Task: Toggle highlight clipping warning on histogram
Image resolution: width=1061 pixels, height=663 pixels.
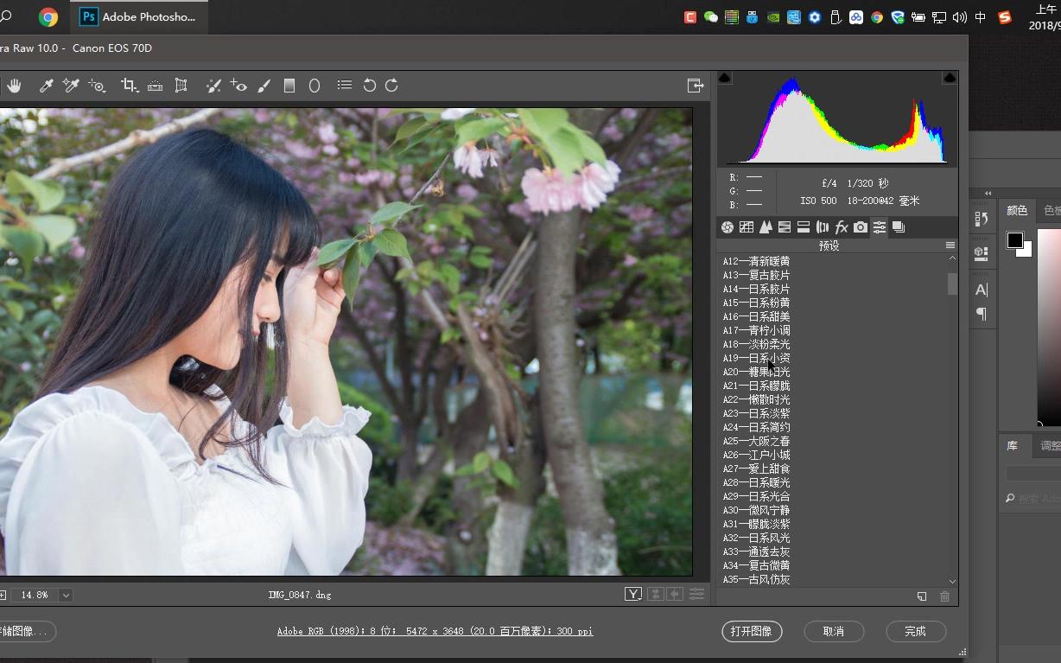Action: (x=950, y=77)
